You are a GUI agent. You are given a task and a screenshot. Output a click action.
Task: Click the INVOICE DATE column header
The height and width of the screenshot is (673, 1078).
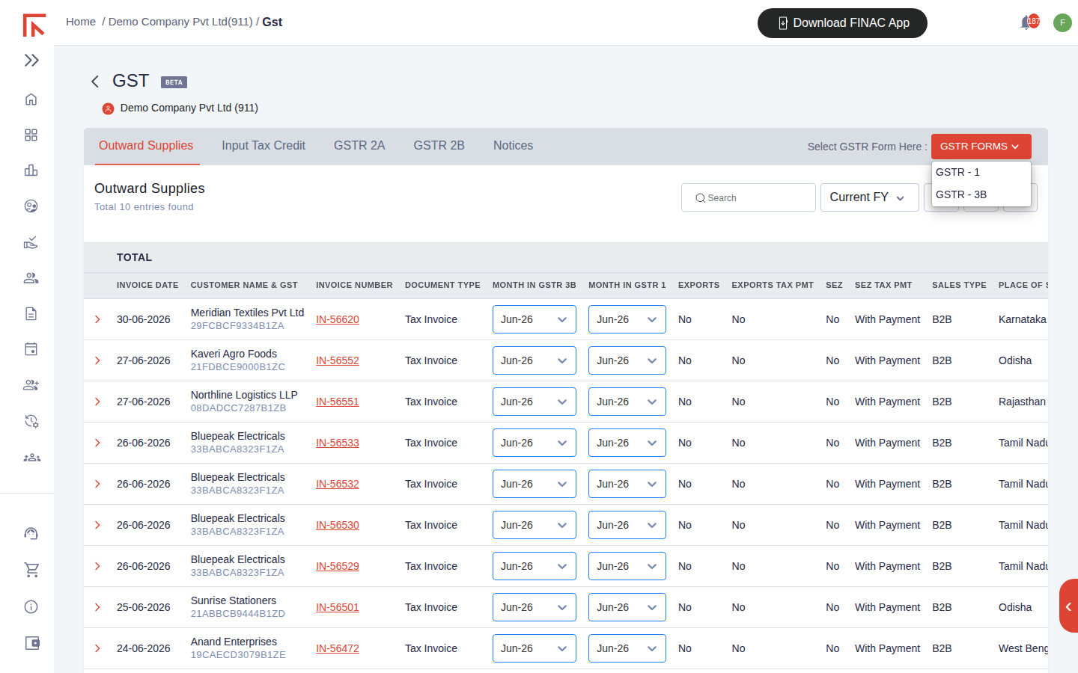click(147, 285)
